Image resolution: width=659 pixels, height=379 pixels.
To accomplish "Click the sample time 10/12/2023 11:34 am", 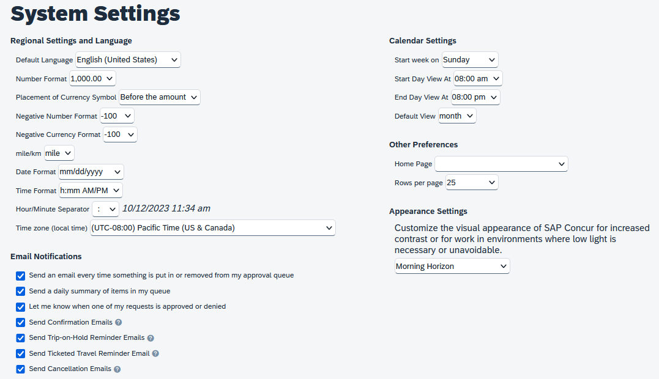I will click(x=166, y=208).
